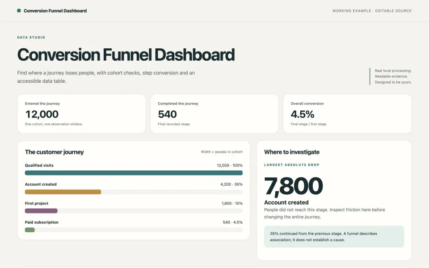Click the '35% continued from the previous stage' callout

(334, 237)
